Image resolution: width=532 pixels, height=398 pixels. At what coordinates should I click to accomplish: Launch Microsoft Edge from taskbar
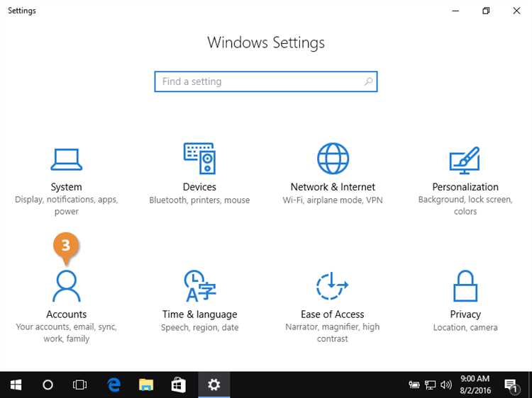(113, 385)
